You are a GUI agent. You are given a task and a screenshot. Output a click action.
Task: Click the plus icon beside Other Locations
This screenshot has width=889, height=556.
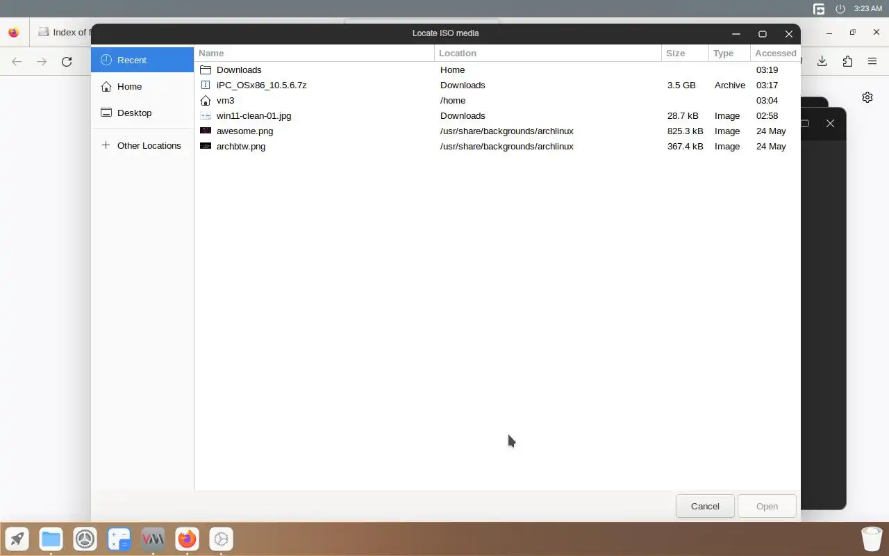tap(106, 145)
